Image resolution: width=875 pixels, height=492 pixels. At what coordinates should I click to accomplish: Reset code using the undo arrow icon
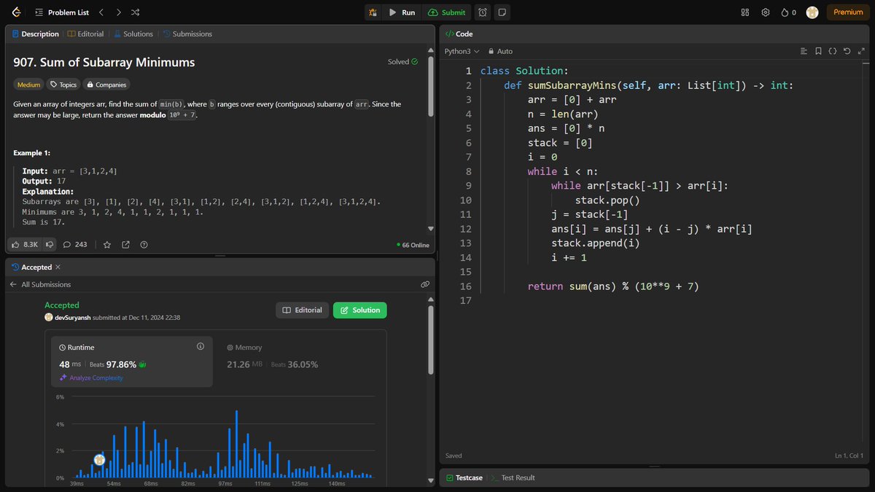point(847,51)
